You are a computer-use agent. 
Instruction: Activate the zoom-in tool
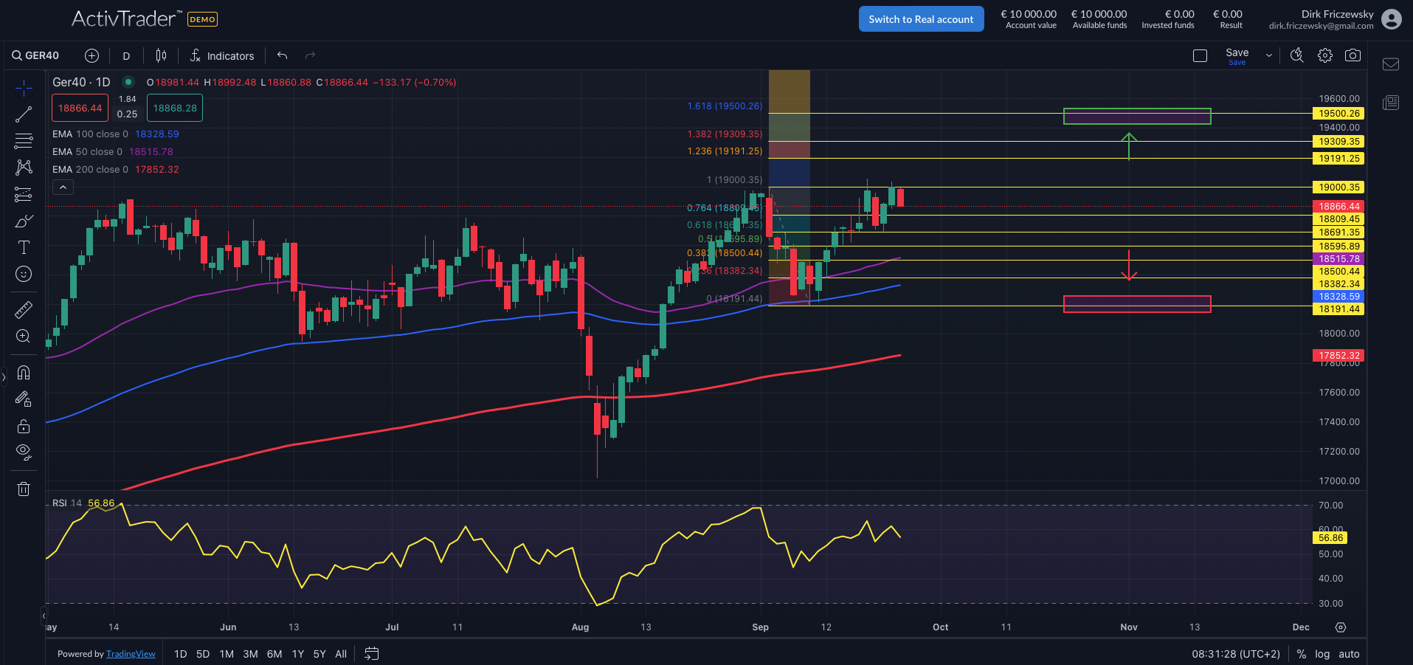coord(24,336)
